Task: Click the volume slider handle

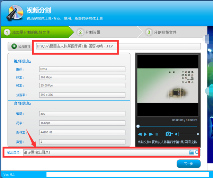Action: pyautogui.click(x=198, y=134)
